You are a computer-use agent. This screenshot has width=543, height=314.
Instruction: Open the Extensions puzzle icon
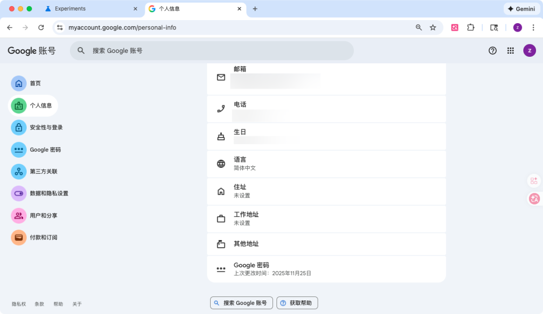point(471,27)
